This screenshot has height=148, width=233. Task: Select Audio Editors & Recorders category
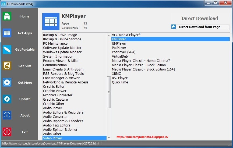[x=75, y=112]
